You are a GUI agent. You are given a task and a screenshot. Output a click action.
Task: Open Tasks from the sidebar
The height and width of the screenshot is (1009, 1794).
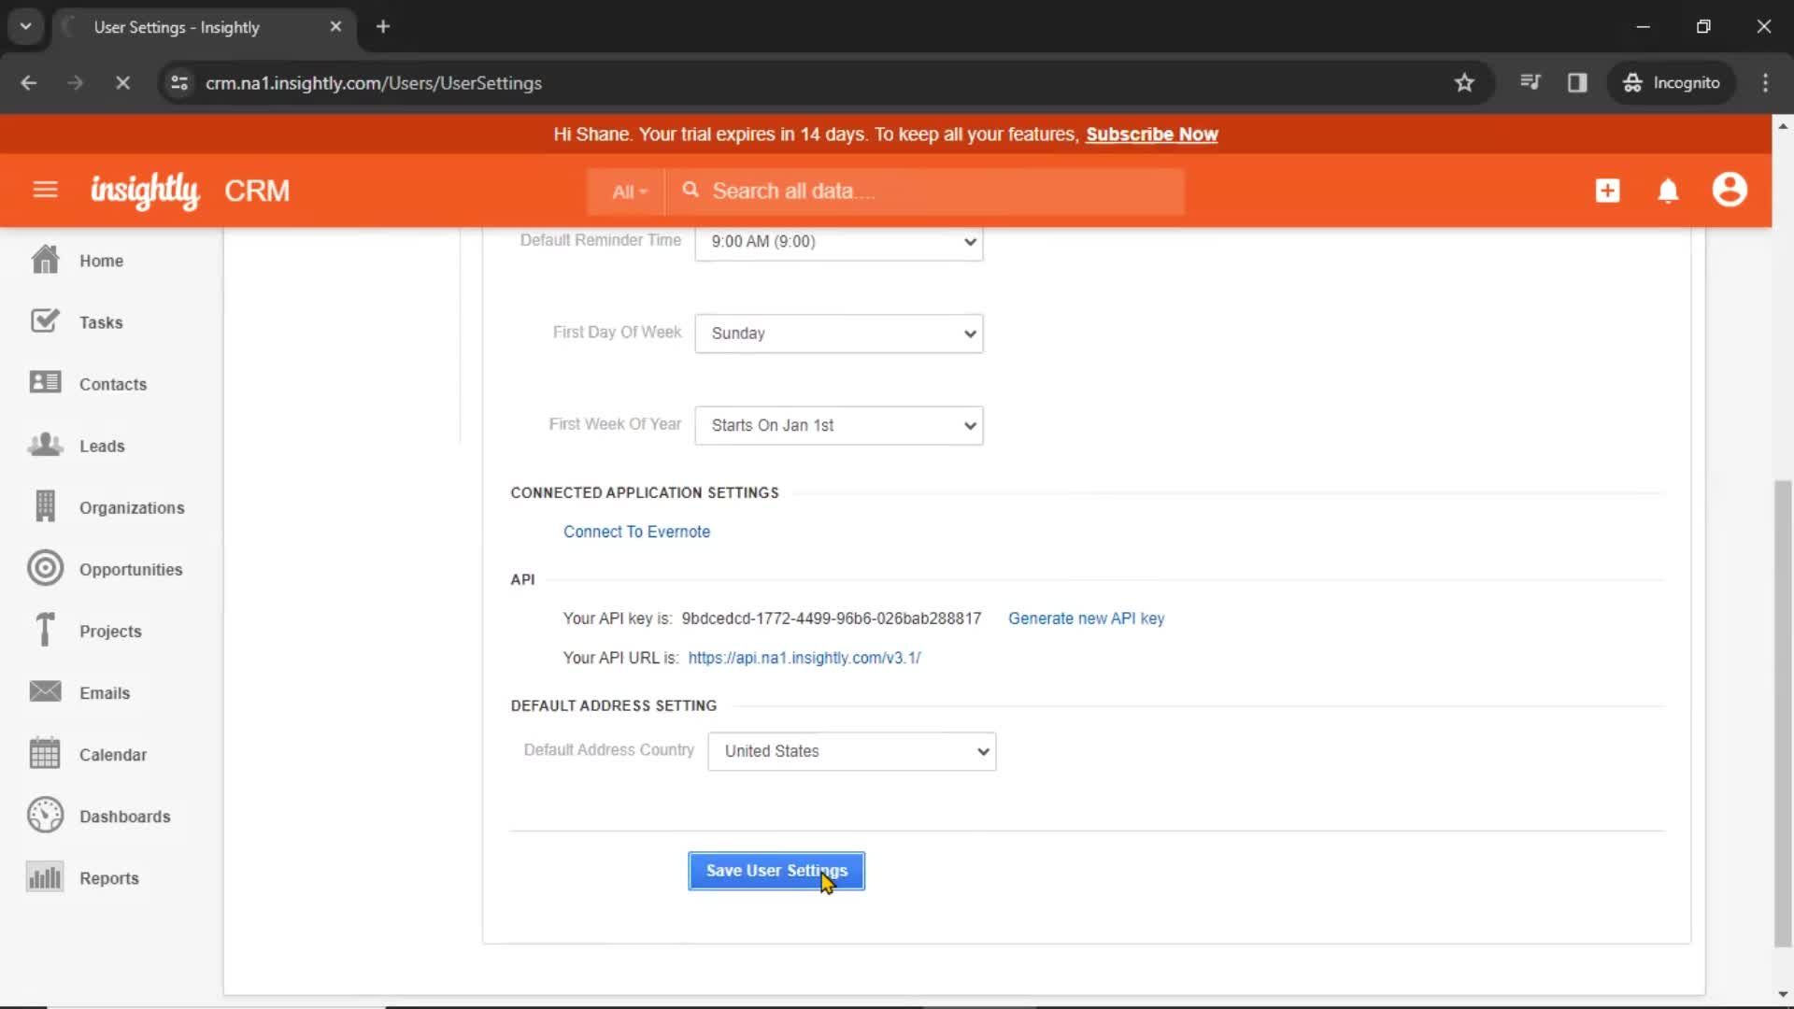101,322
